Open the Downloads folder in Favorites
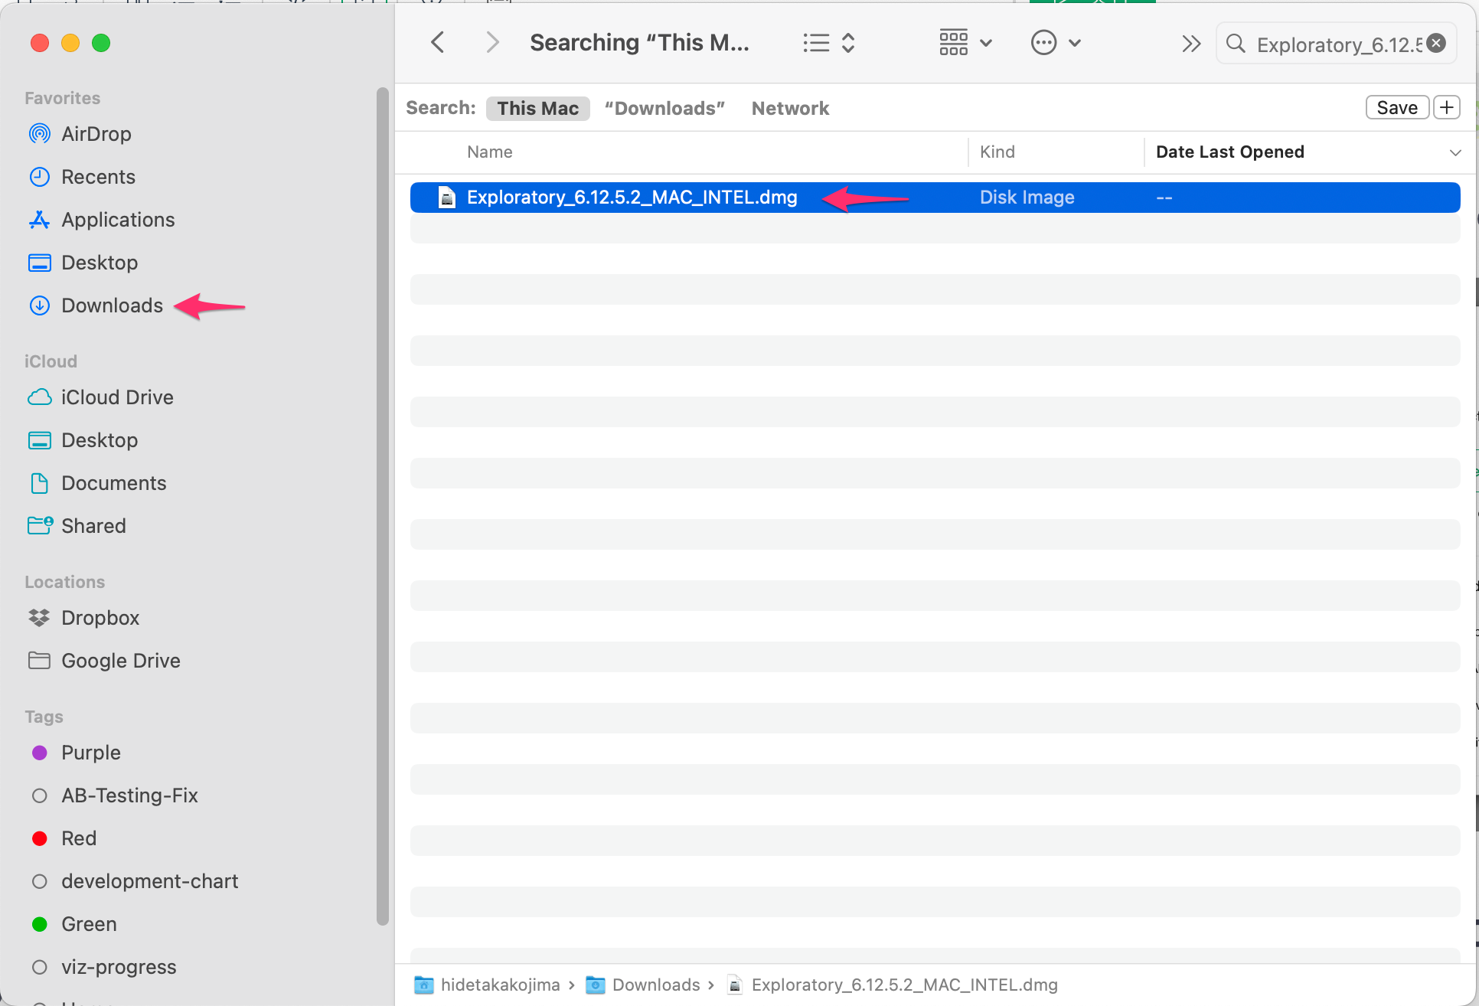The image size is (1479, 1006). pos(112,305)
